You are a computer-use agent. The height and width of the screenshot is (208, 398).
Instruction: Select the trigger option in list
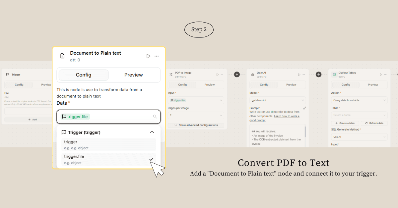coord(108,145)
